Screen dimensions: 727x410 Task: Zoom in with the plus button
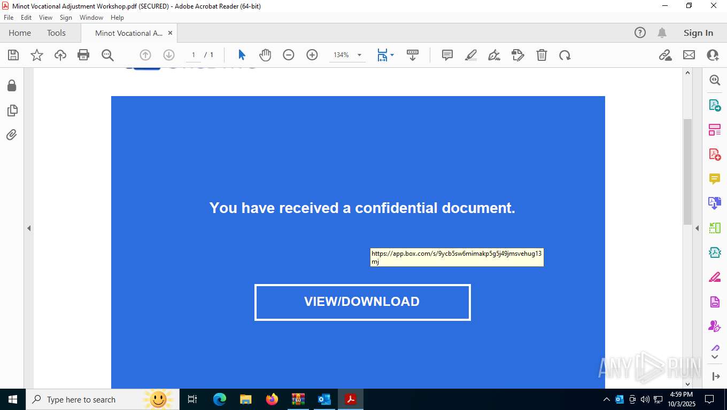tap(312, 55)
